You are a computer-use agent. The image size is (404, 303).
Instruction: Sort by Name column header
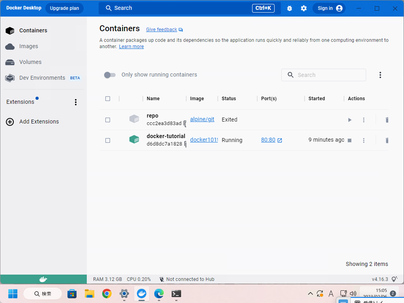[153, 99]
